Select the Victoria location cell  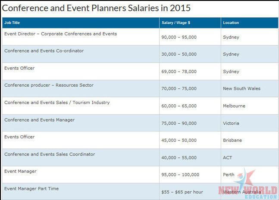click(231, 123)
